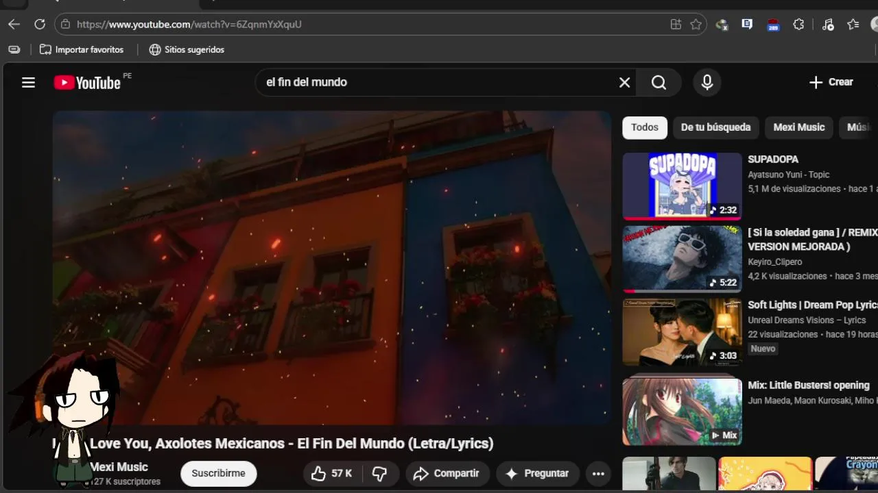This screenshot has width=878, height=493.
Task: Open the Crear button
Action: pyautogui.click(x=831, y=82)
